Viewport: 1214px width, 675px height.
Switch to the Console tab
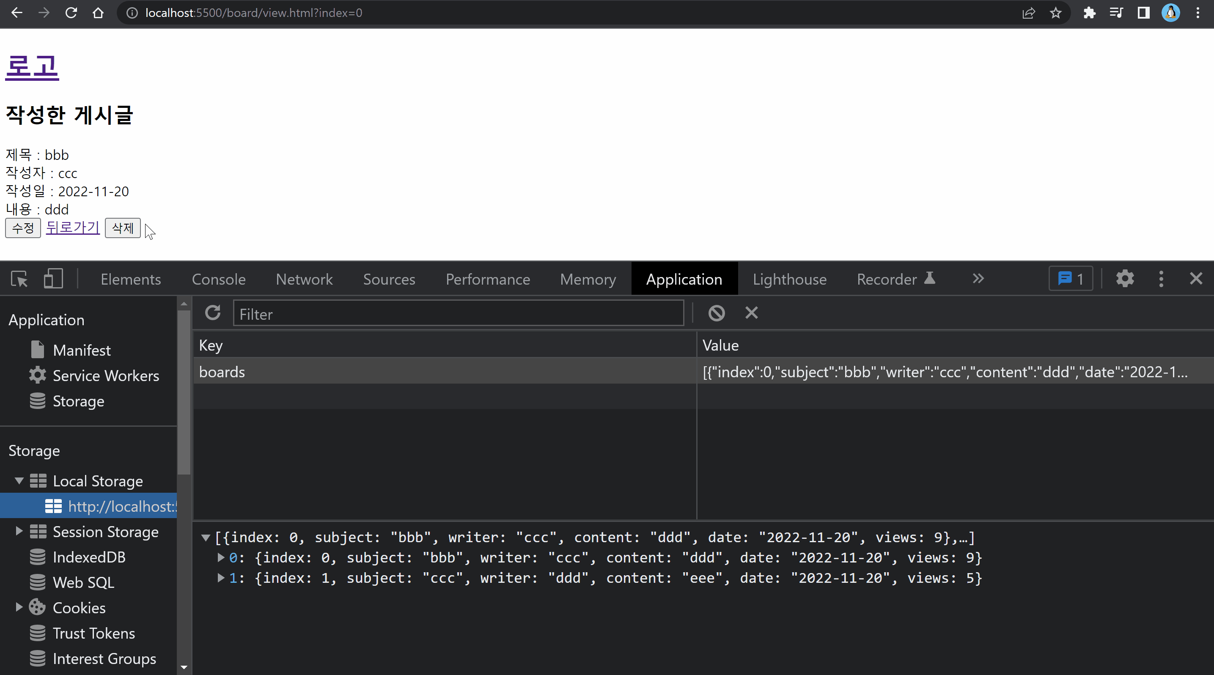click(x=219, y=279)
